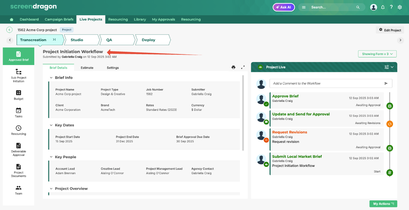Screen dimensions: 409x210
Task: Open the My Actions menu
Action: pyautogui.click(x=383, y=204)
